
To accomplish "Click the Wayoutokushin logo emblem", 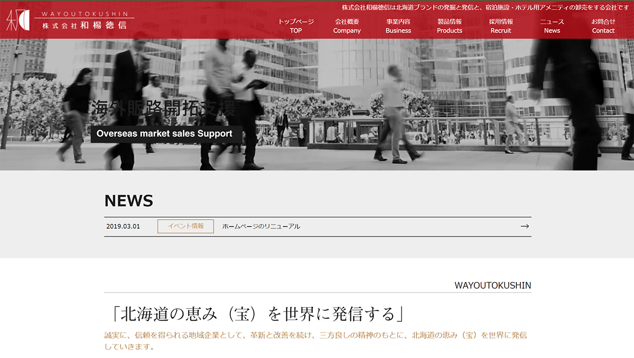I will point(17,20).
